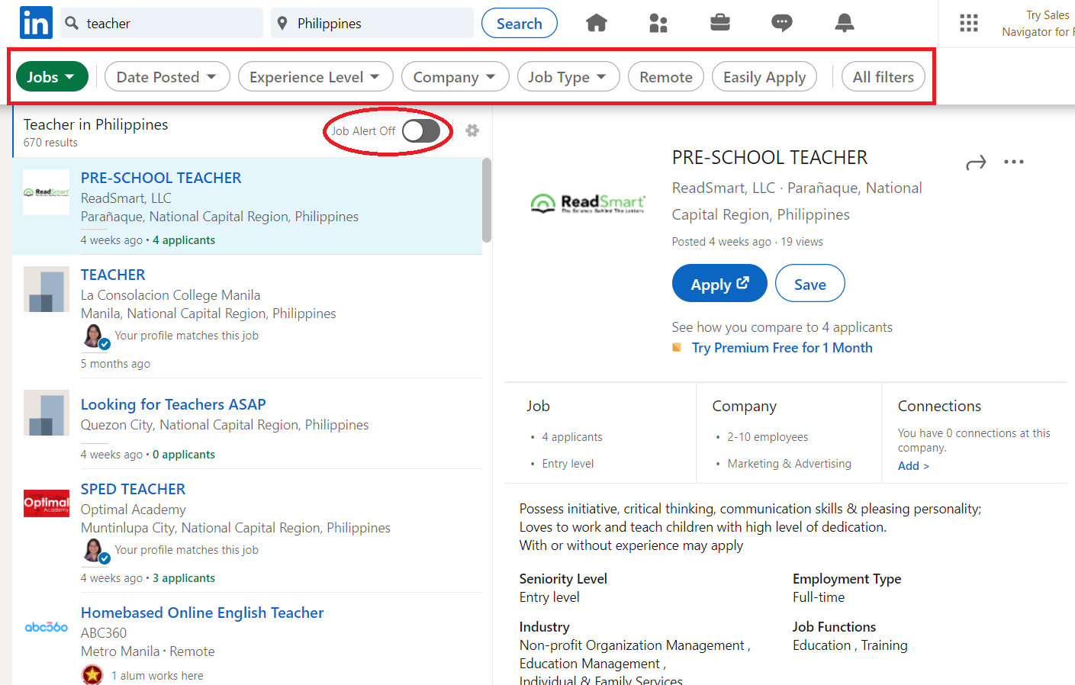Open All filters
The image size is (1075, 685).
coord(883,77)
